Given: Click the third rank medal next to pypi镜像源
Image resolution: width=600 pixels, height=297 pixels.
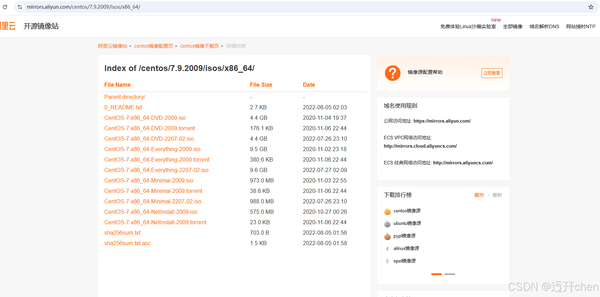Looking at the screenshot, I should coord(387,236).
